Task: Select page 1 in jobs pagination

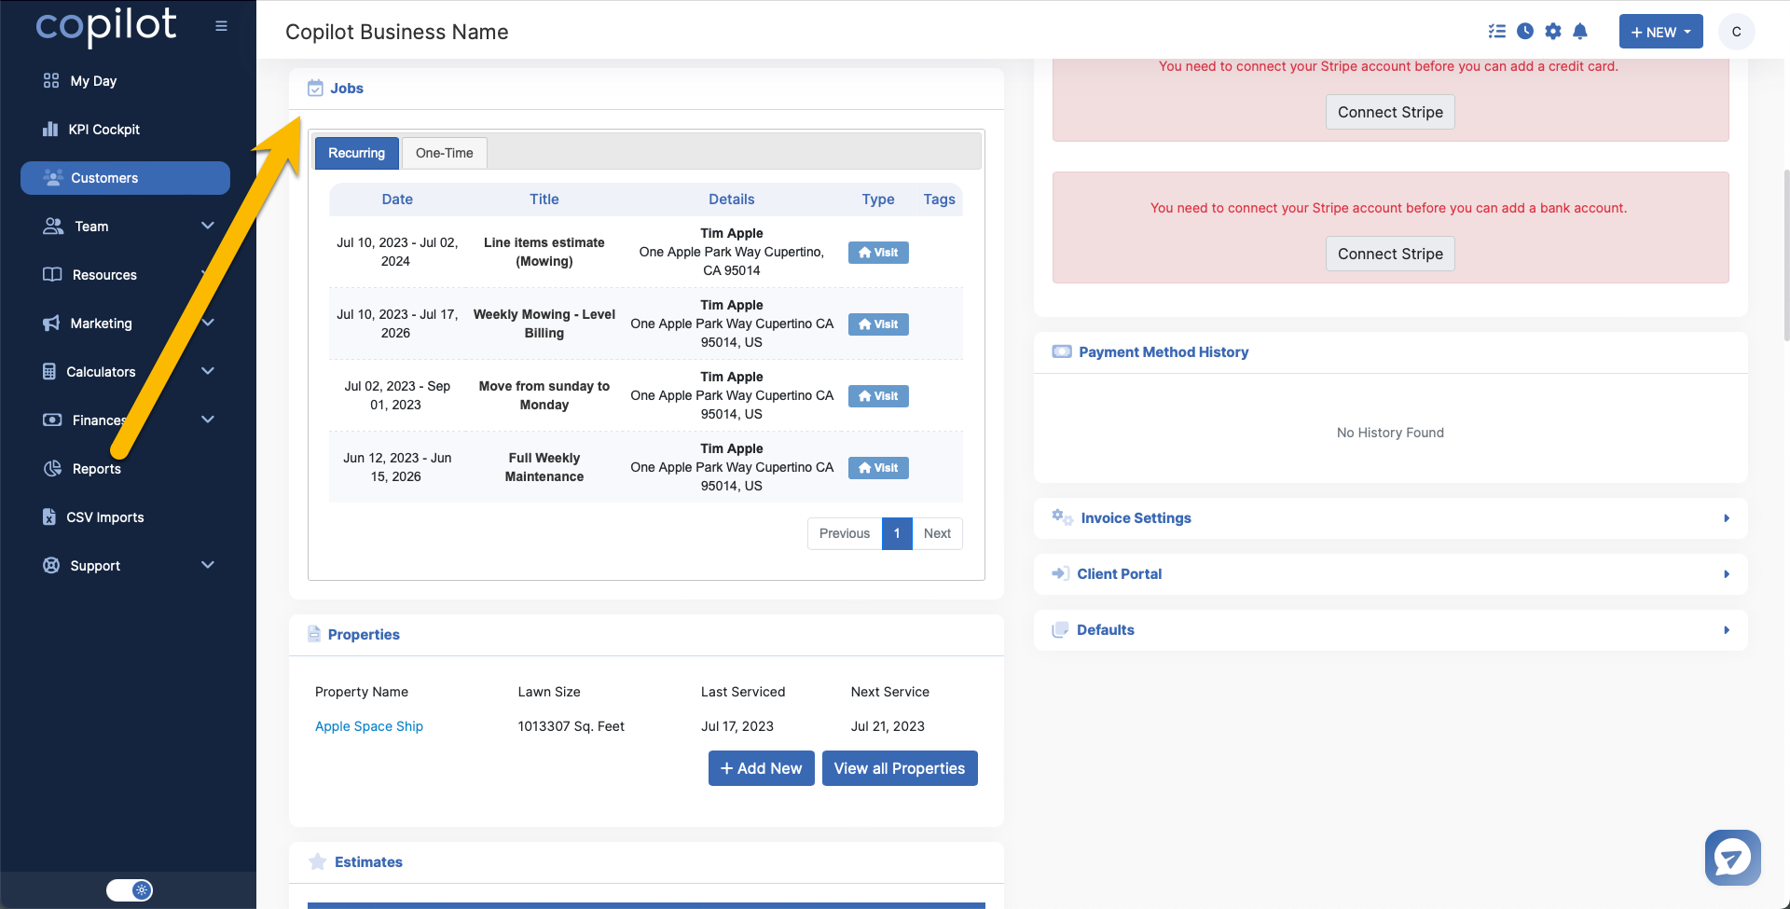Action: click(897, 533)
